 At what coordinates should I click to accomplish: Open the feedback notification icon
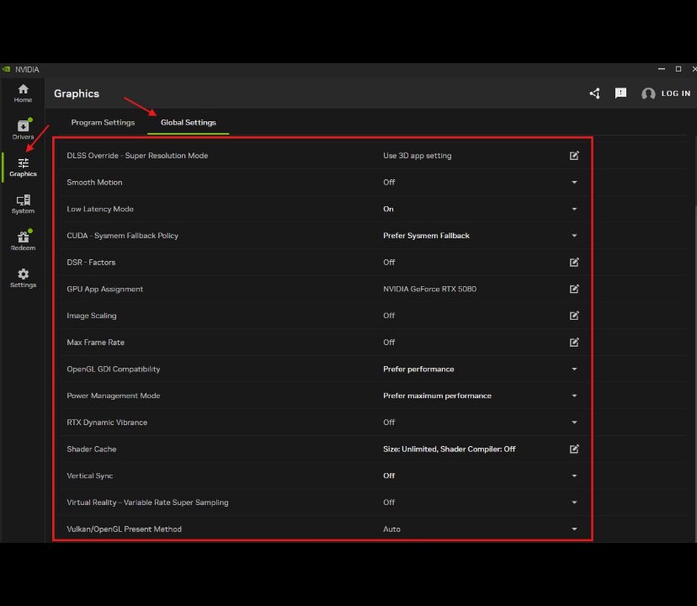[x=620, y=93]
